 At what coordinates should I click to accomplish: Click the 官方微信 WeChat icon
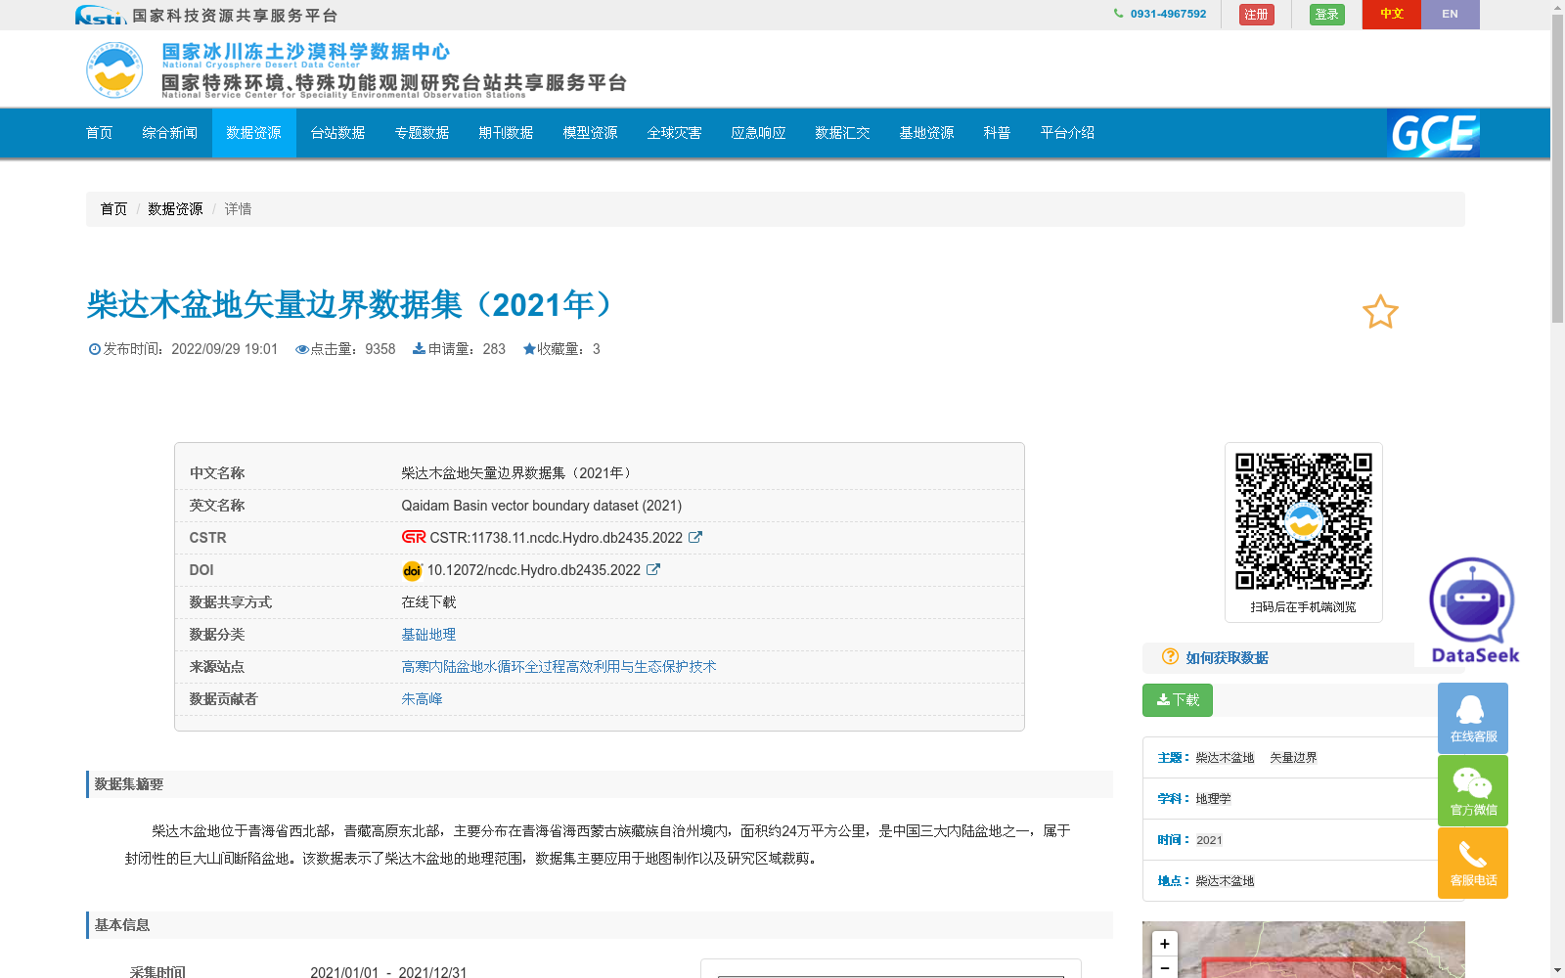(1472, 789)
